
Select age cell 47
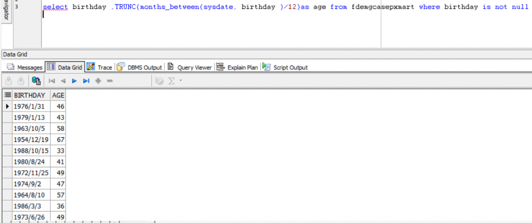[x=58, y=184]
